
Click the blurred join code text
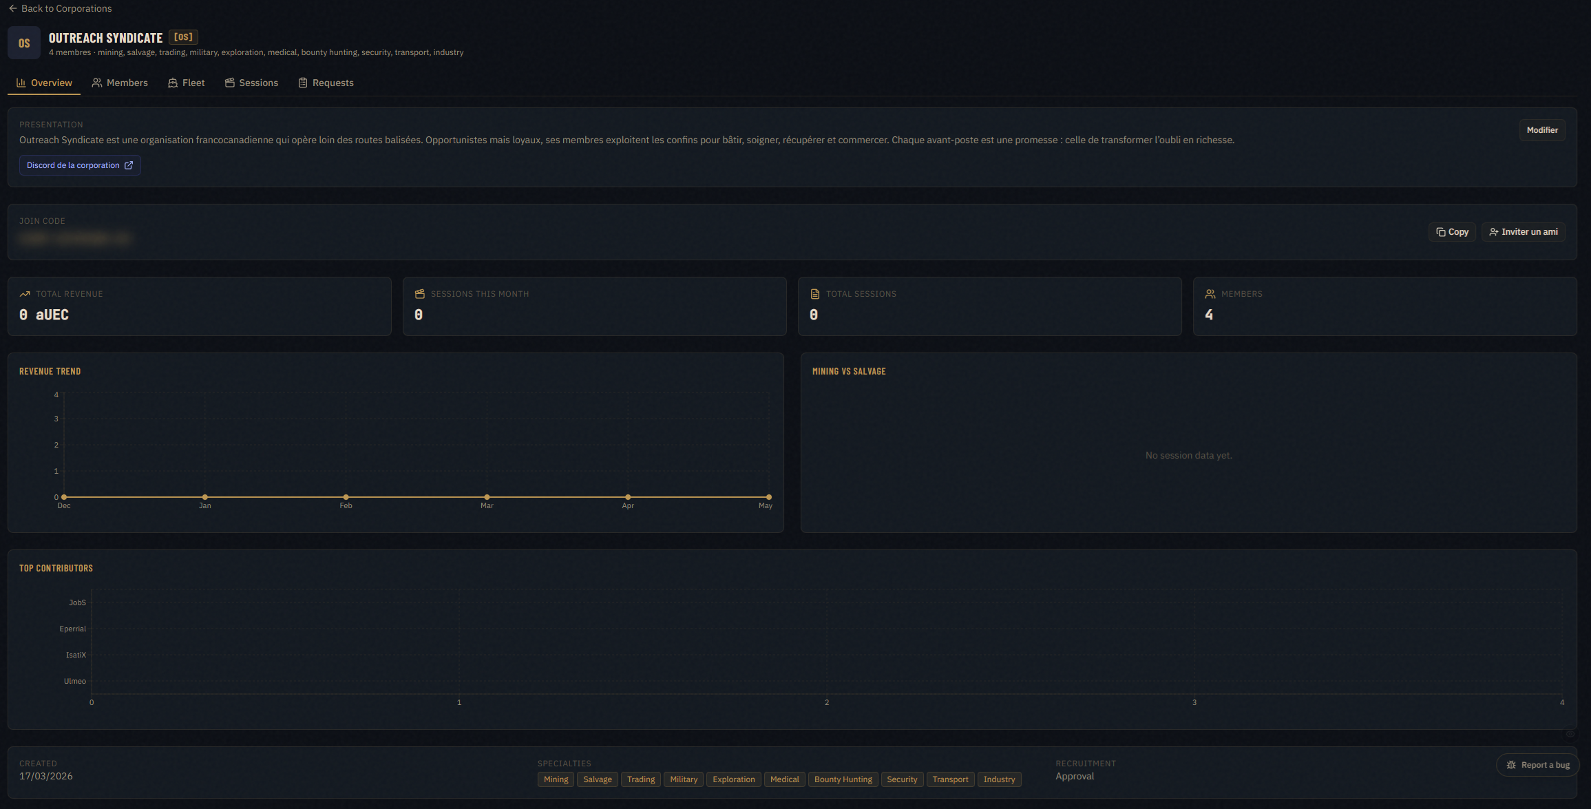point(75,238)
